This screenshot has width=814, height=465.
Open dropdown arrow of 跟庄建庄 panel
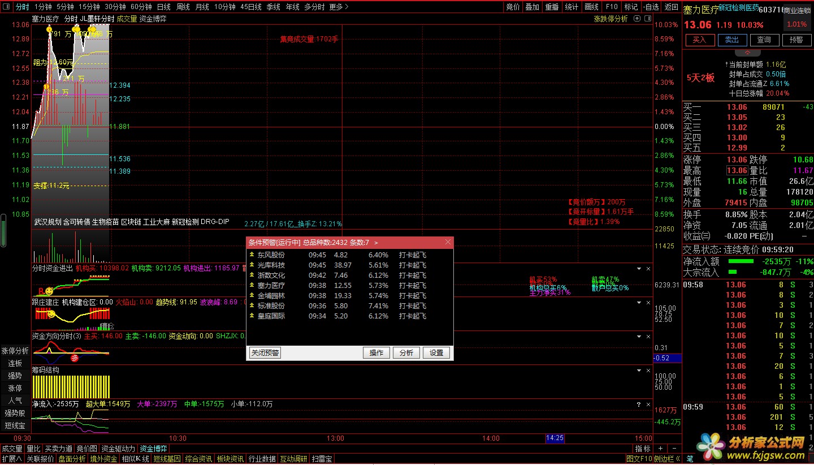639,303
